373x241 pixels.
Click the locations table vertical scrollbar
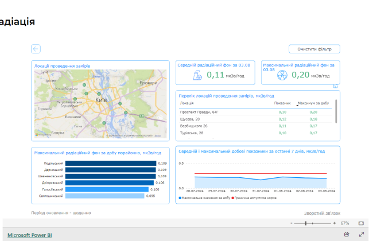tap(336, 110)
